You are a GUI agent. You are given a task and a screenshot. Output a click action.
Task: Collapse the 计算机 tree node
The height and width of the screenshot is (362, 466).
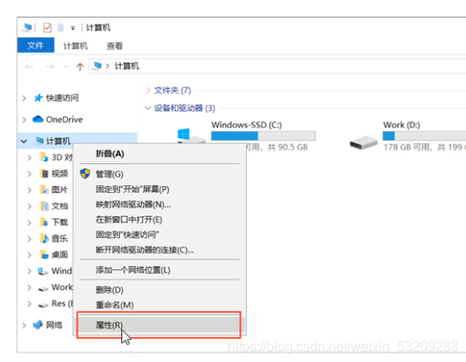click(x=24, y=141)
